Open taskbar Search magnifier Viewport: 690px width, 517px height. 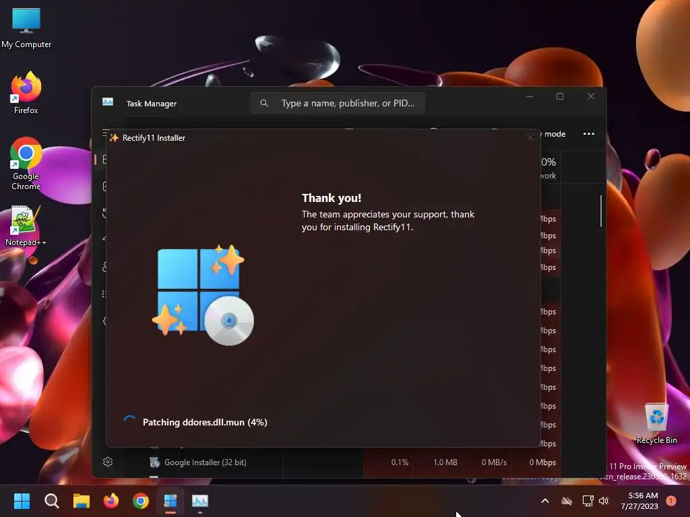(x=51, y=501)
